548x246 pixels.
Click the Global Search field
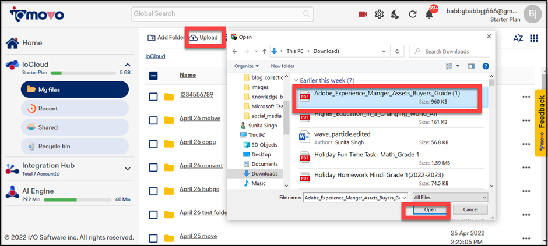(222, 14)
